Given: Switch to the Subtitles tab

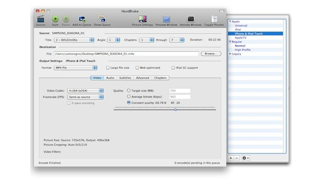Looking at the screenshot, I should pyautogui.click(x=125, y=78).
